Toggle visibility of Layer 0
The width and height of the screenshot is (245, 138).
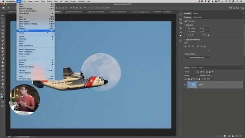pos(185,85)
